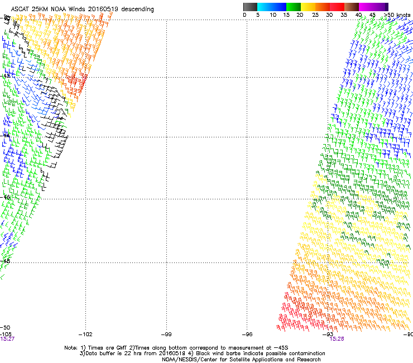Click the -48 latitude axis label
Viewport: 413px width, 363px height.
point(5,261)
